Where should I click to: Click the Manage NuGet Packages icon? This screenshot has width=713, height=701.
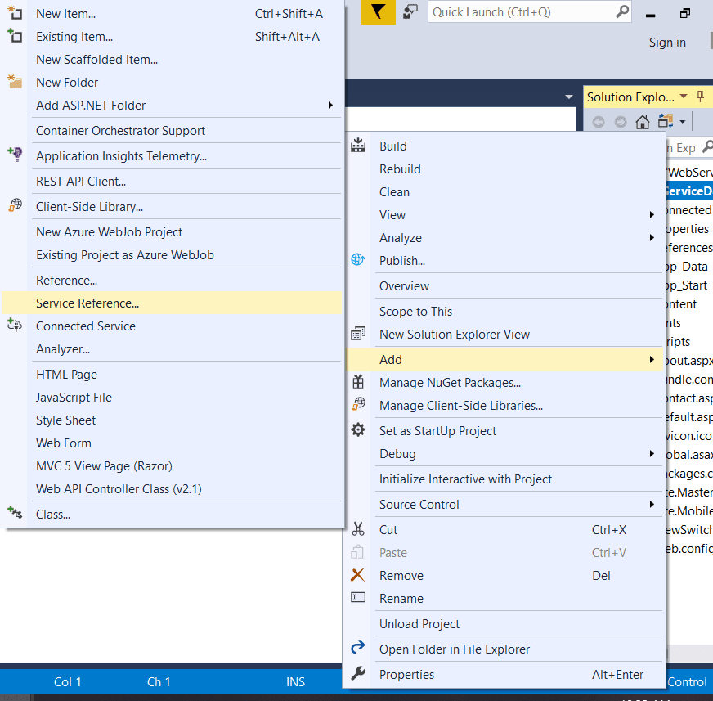coord(358,382)
